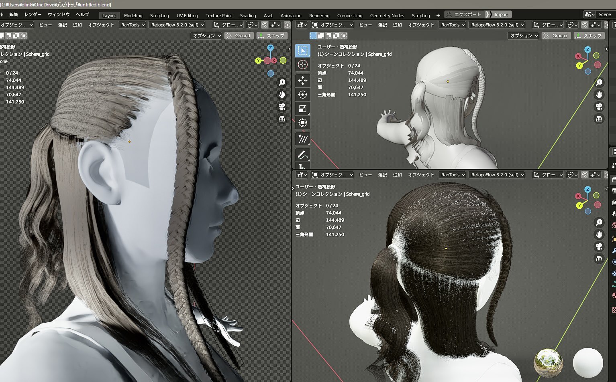Switch to the UV Editing workspace tab

(187, 16)
